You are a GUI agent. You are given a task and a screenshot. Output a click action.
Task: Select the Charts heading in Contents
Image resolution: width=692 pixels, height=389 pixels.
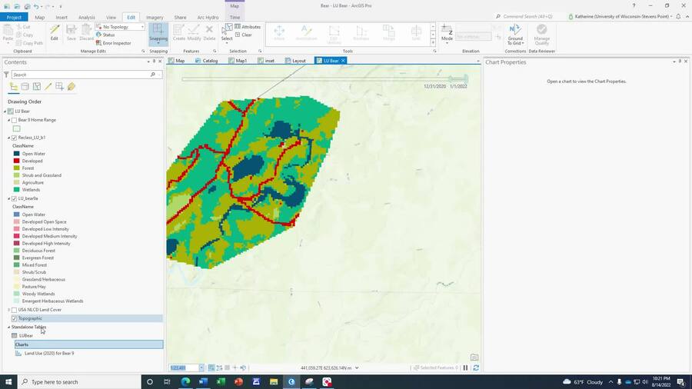[x=88, y=344]
